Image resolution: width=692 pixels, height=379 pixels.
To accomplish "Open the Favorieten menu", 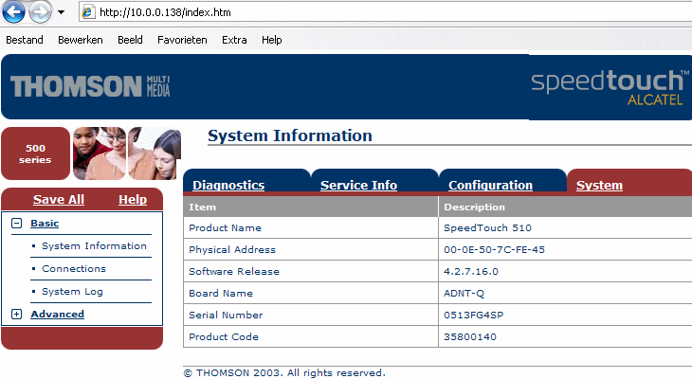I will pyautogui.click(x=182, y=40).
